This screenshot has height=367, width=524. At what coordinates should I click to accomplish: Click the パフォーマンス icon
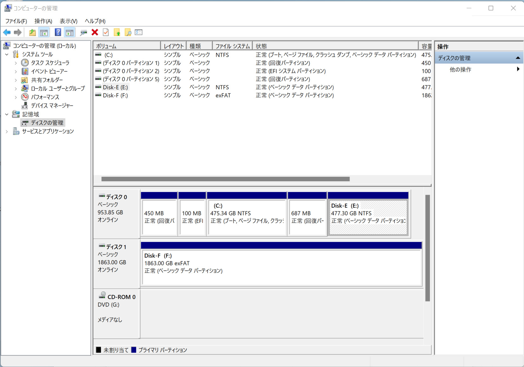(x=25, y=97)
